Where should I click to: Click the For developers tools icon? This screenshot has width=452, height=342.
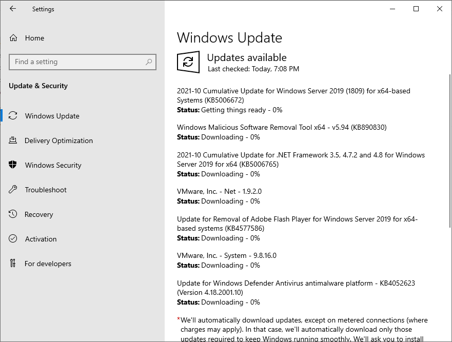13,263
